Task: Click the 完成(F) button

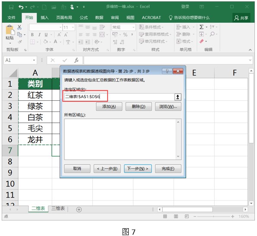Action: (x=168, y=169)
